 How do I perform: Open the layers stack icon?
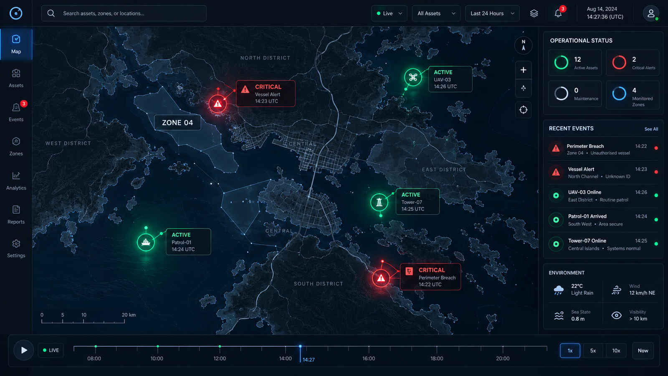(534, 13)
